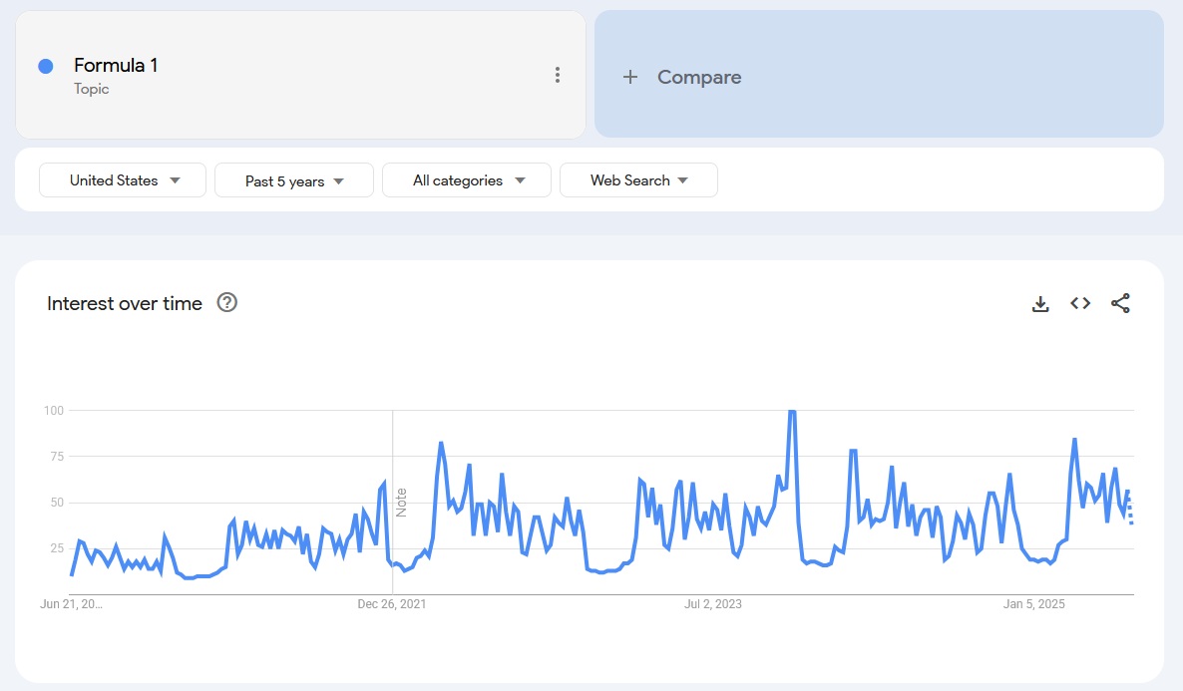Open the three-dot menu for Formula 1
This screenshot has width=1183, height=691.
coord(558,75)
